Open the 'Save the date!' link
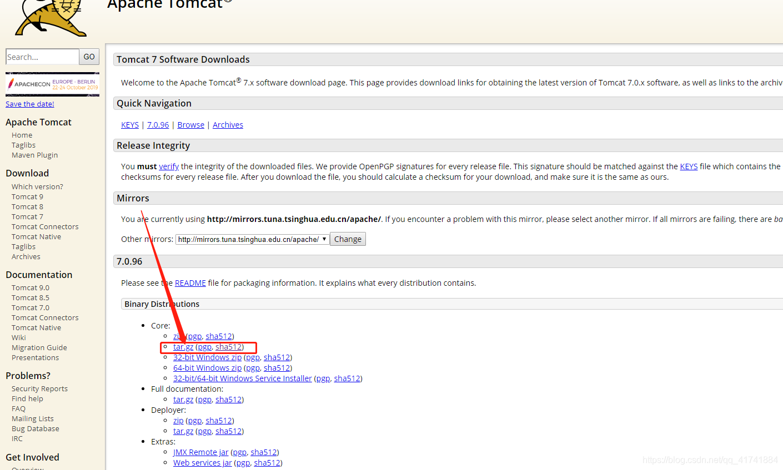 pos(30,104)
